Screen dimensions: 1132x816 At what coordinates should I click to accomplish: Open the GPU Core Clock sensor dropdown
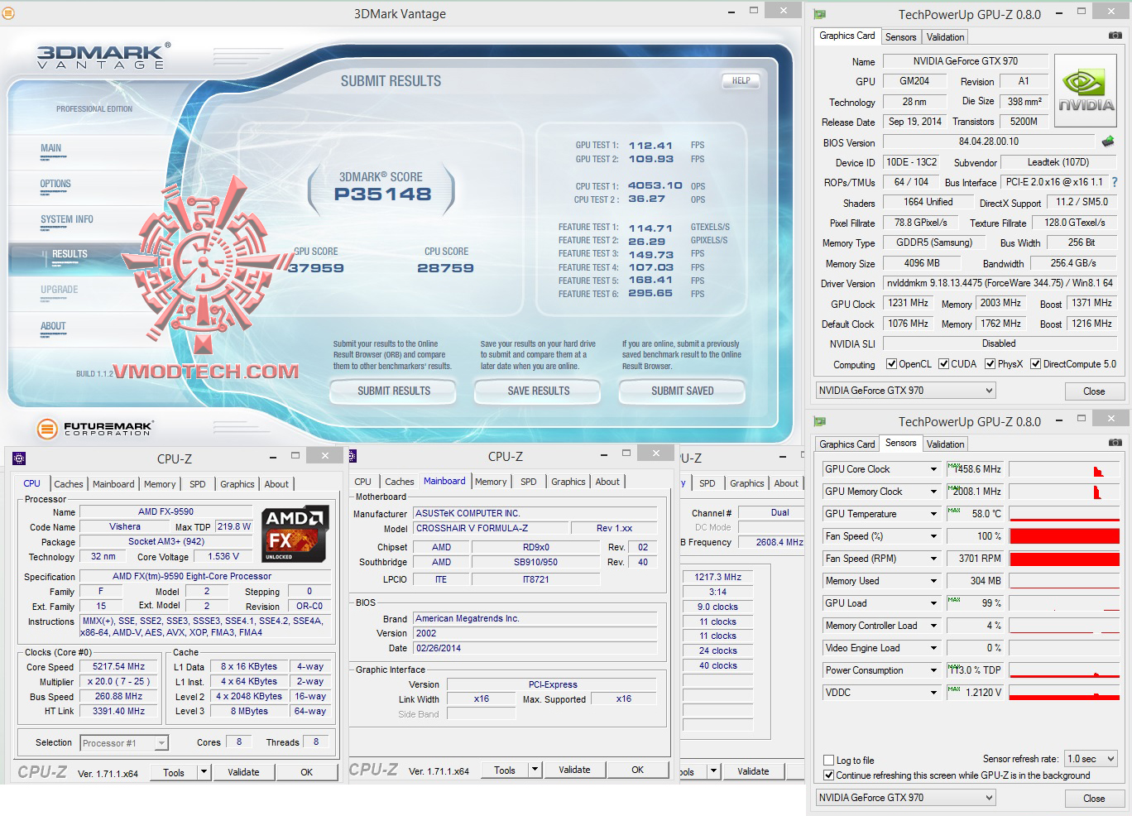[x=933, y=469]
